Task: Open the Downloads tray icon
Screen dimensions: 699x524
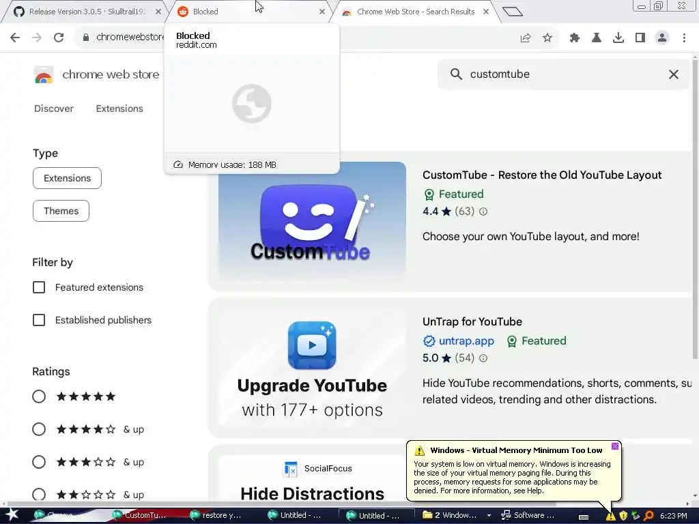Action: (x=618, y=38)
